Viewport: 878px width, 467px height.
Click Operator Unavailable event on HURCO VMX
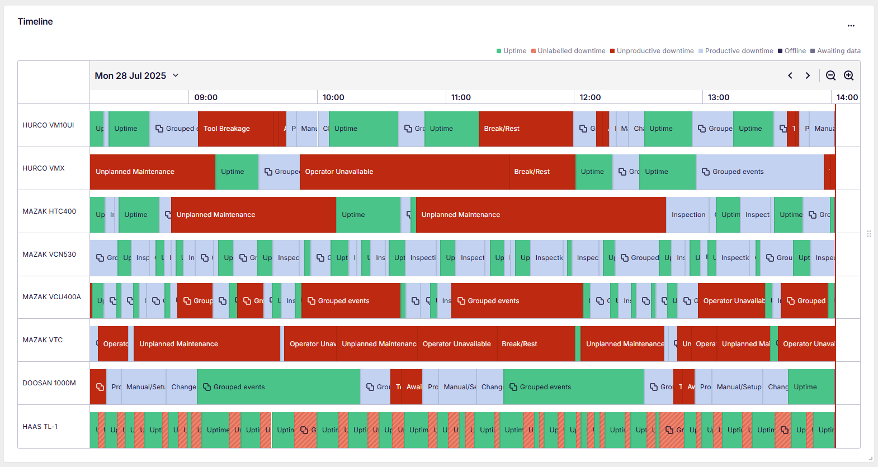(x=404, y=172)
